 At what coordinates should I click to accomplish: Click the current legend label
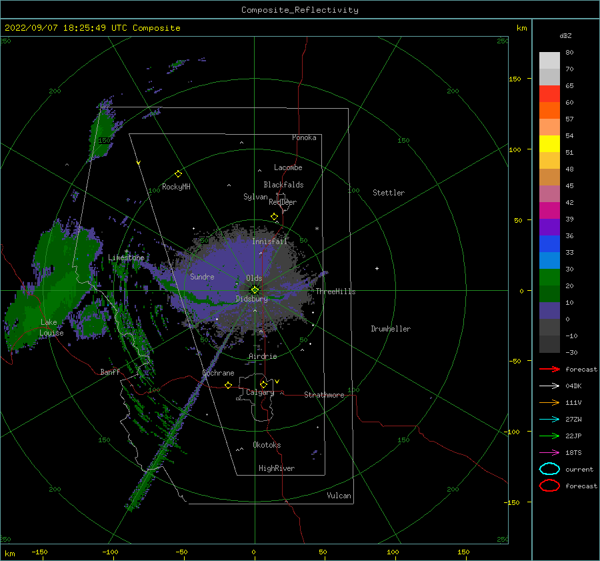(x=579, y=469)
